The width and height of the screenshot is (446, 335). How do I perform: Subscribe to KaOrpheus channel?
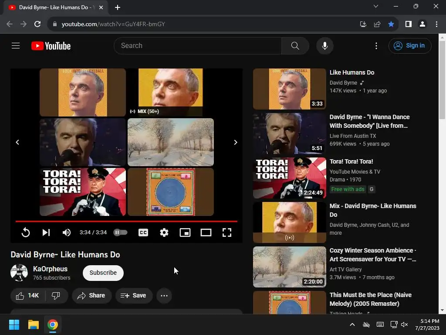tap(103, 273)
